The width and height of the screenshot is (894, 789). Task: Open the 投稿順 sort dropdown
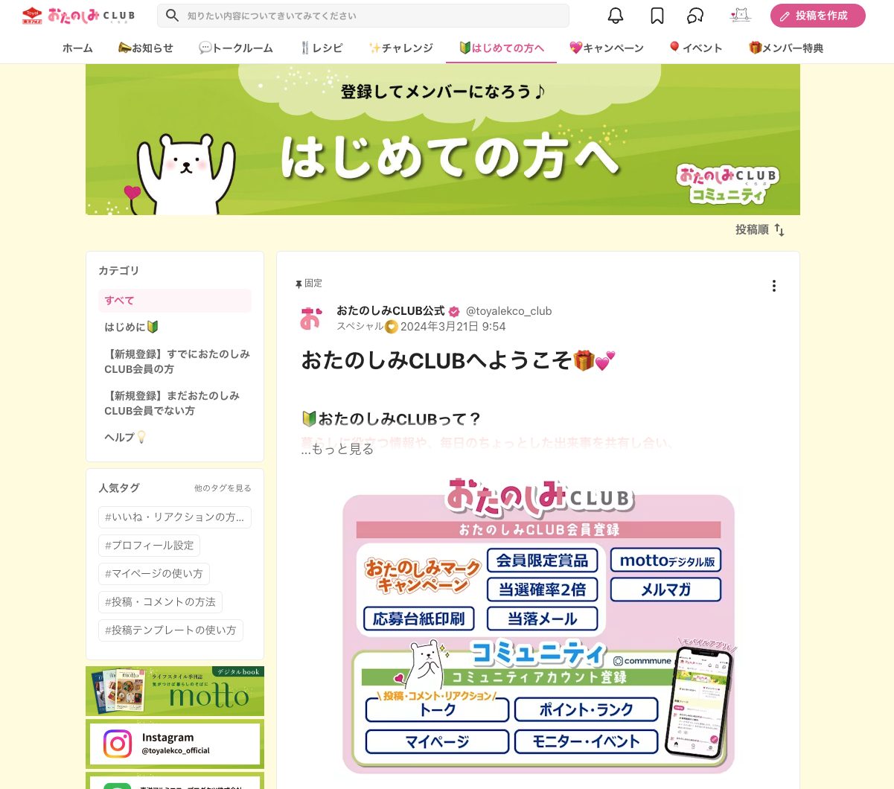pyautogui.click(x=759, y=230)
